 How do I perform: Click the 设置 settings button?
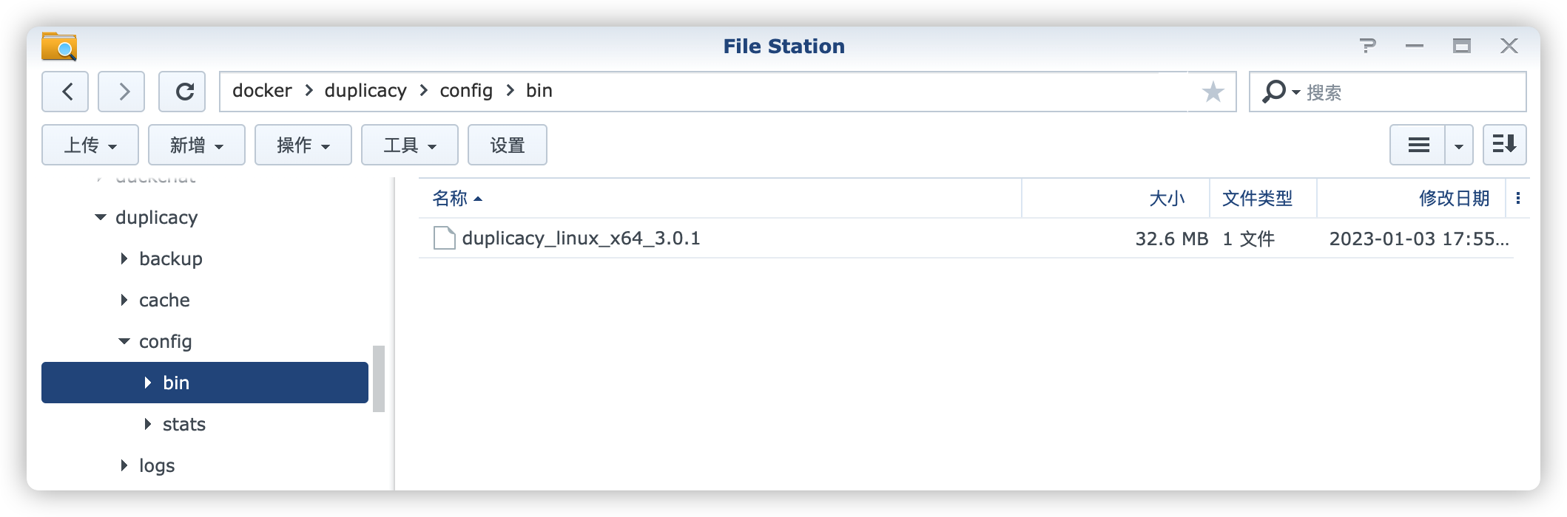508,145
